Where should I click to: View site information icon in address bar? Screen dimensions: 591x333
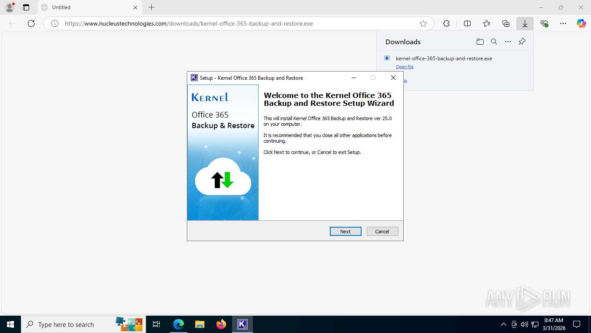[x=55, y=23]
